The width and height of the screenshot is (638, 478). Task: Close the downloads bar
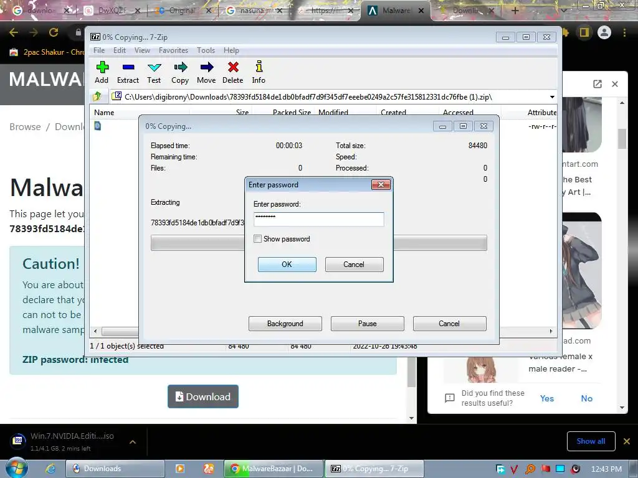tap(627, 441)
